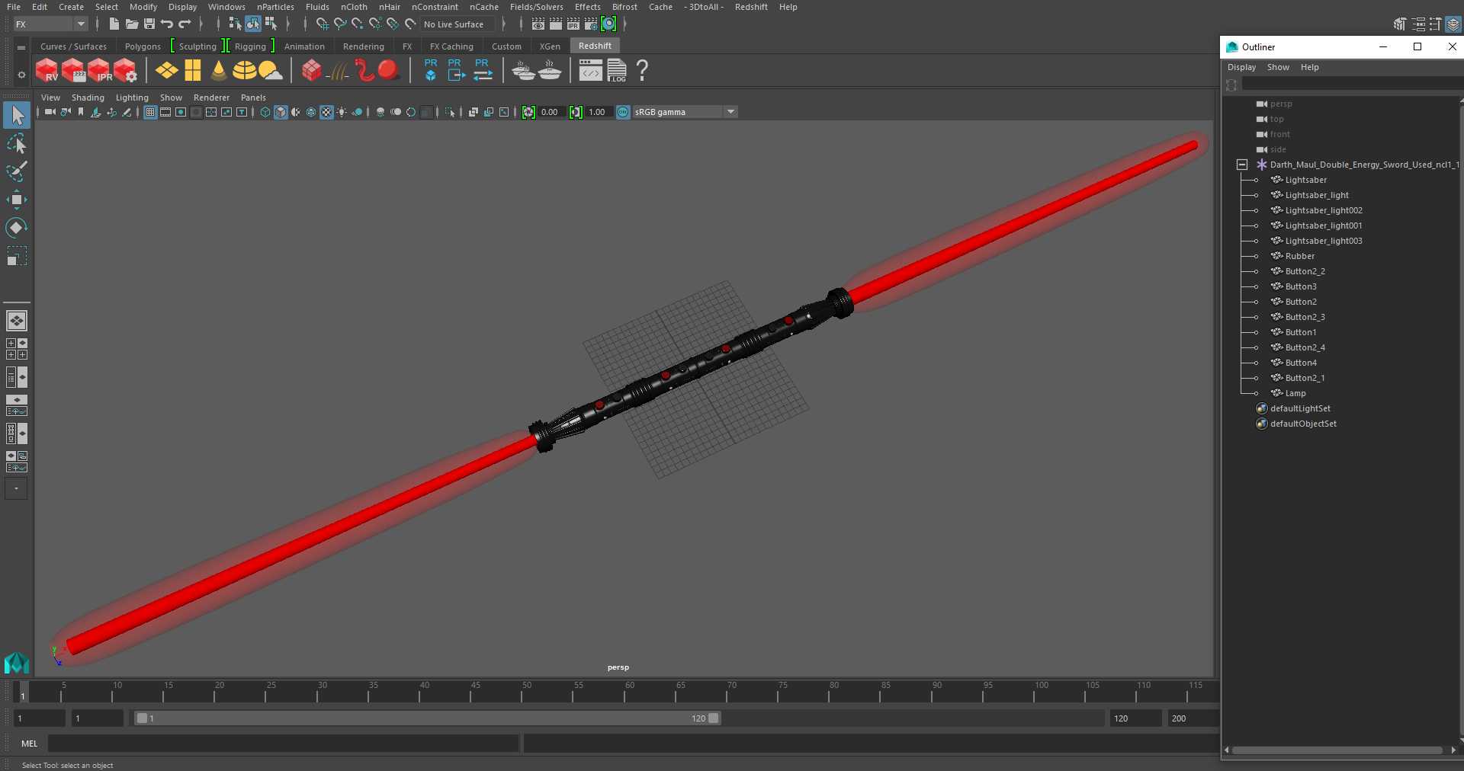
Task: Switch to XGen shelf tab
Action: pos(550,46)
